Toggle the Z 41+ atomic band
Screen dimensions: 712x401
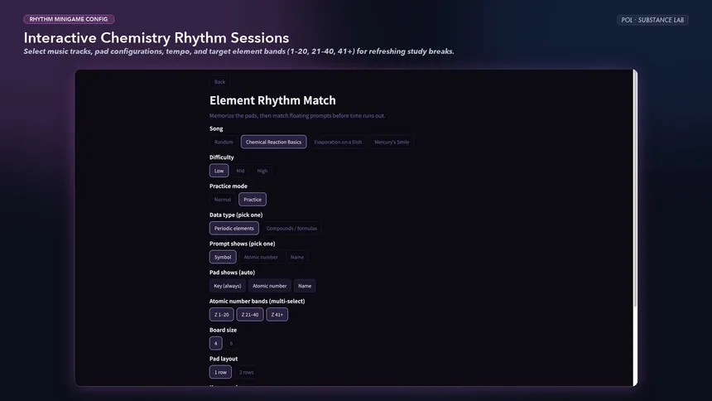click(x=277, y=314)
